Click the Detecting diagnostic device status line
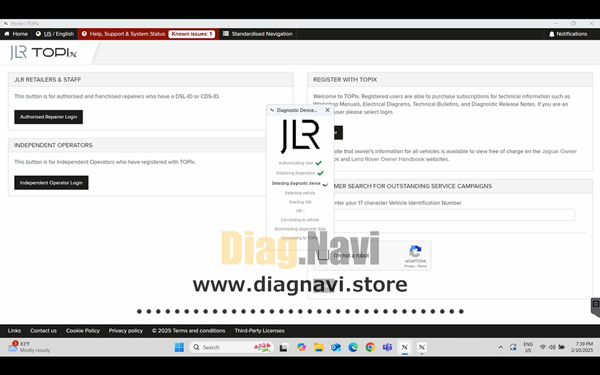The height and width of the screenshot is (375, 600). click(300, 183)
